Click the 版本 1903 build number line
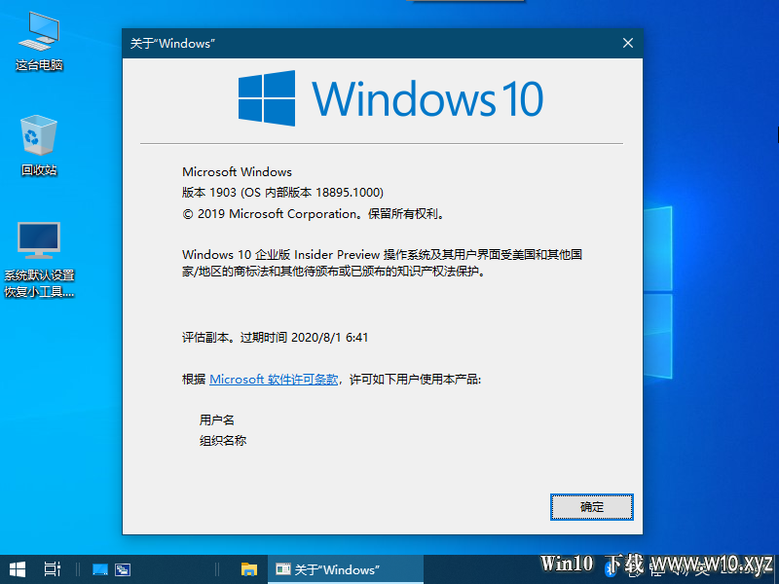This screenshot has width=779, height=584. tap(282, 193)
